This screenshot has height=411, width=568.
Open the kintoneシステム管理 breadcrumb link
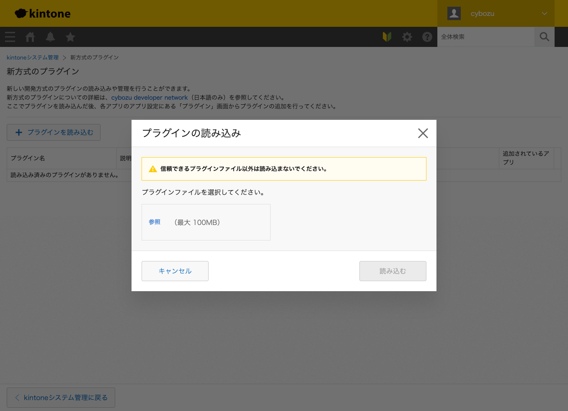33,57
